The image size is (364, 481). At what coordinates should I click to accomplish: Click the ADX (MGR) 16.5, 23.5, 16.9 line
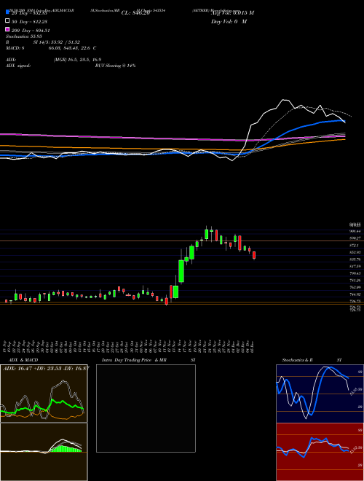[x=54, y=60]
